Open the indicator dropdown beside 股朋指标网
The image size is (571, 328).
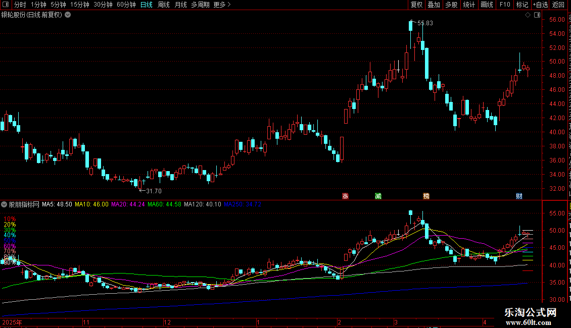click(x=4, y=204)
